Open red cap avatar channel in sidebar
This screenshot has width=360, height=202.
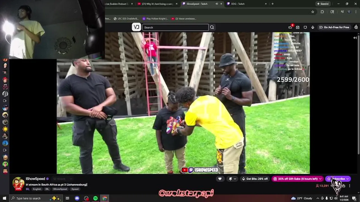tap(5, 80)
